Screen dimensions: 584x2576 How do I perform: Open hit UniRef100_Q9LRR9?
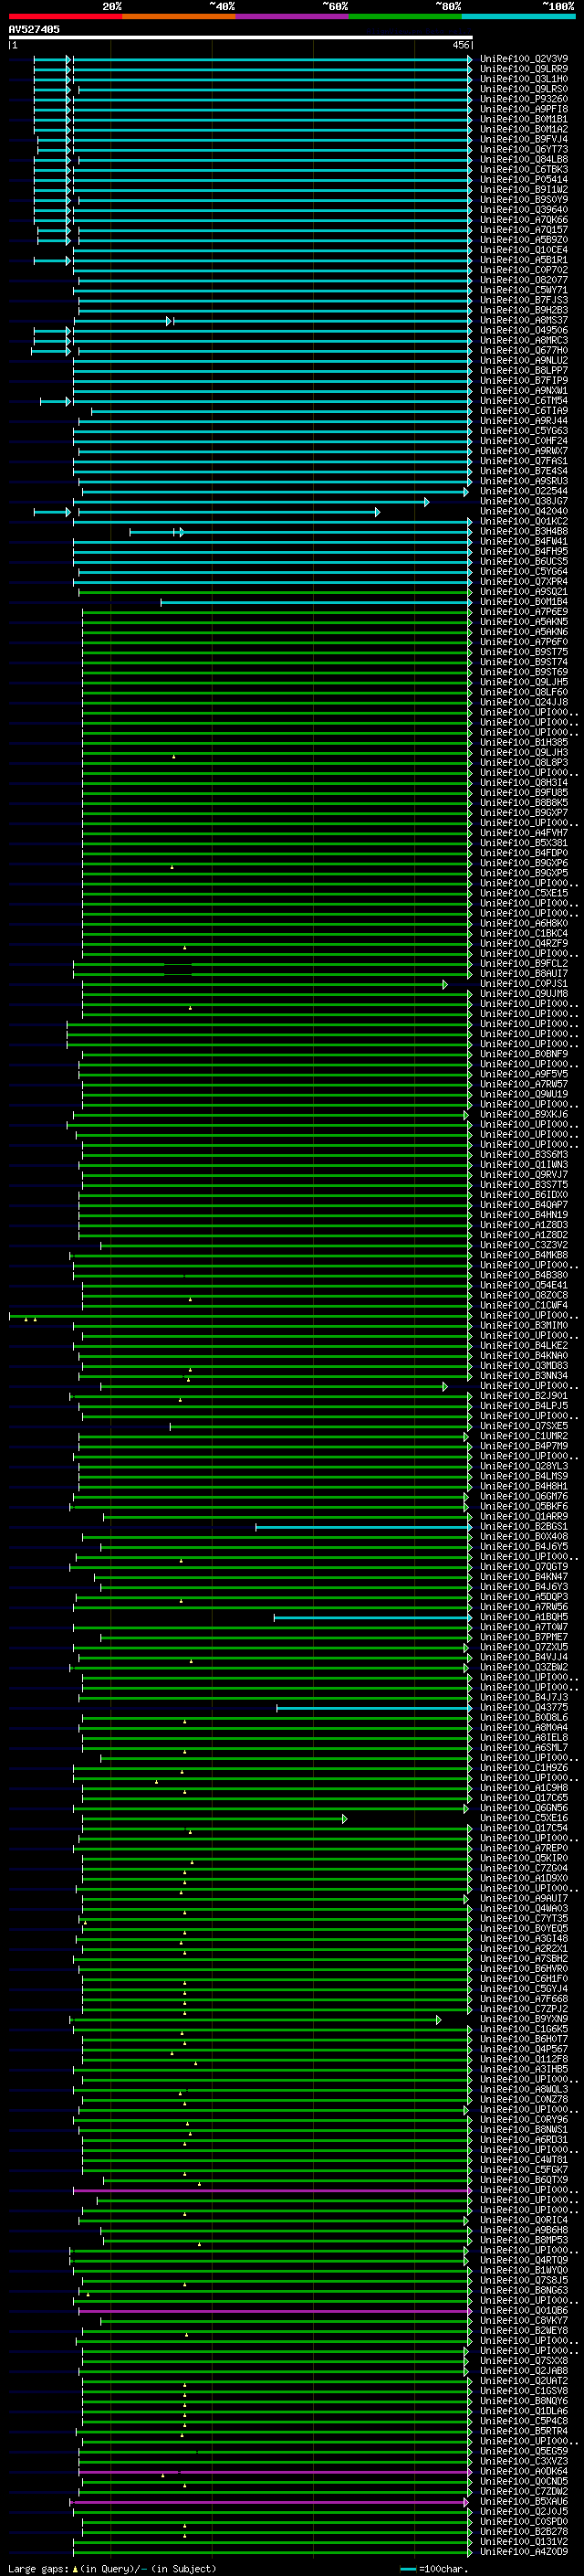tap(524, 69)
